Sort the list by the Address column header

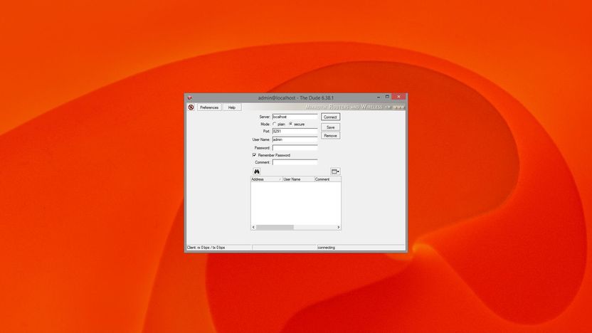[x=267, y=179]
